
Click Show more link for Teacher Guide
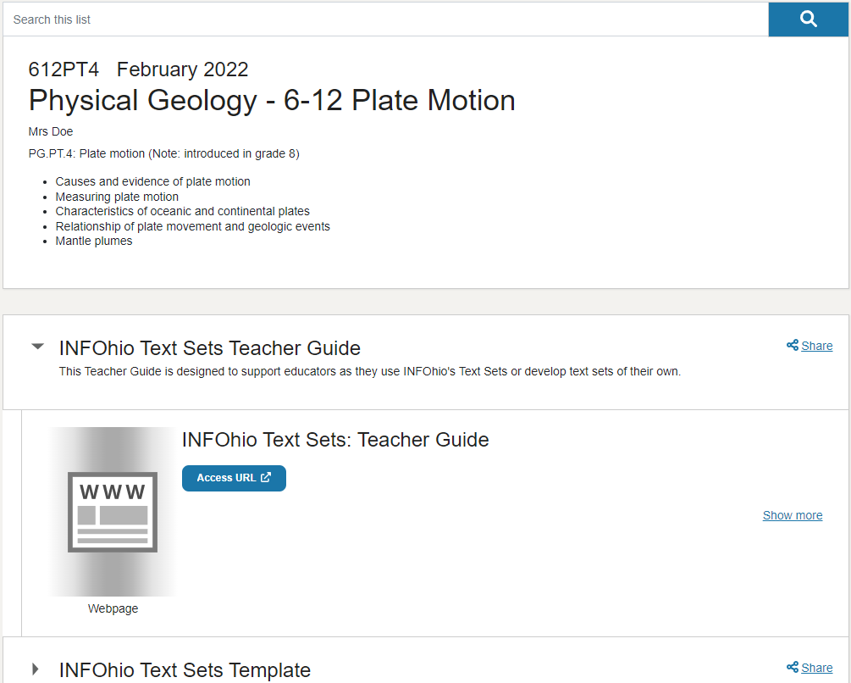point(793,515)
